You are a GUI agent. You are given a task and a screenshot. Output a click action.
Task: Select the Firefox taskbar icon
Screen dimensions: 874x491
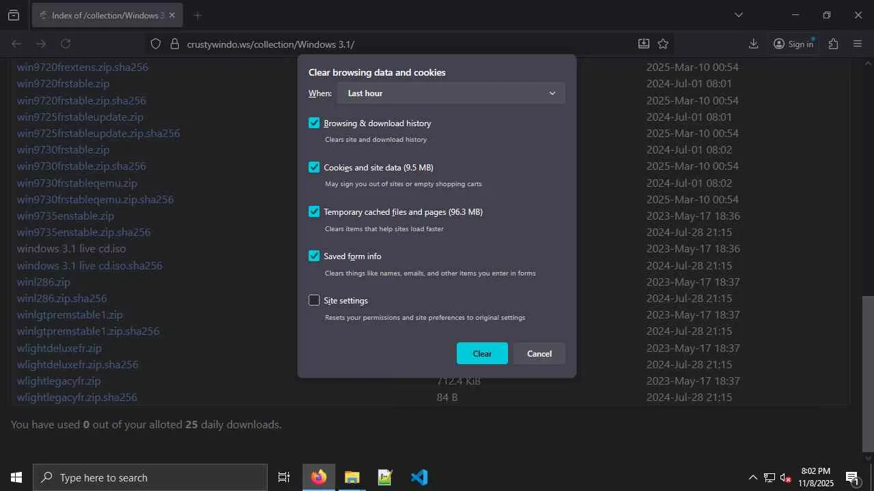(319, 477)
